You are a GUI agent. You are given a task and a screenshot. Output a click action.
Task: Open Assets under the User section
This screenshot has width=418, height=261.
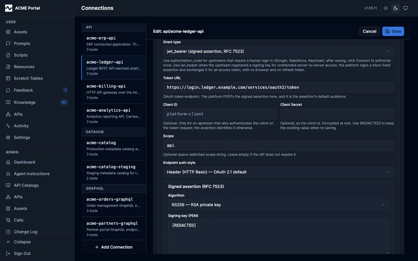tap(37, 32)
